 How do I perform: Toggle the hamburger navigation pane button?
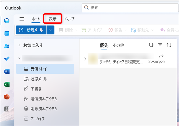click(22, 19)
